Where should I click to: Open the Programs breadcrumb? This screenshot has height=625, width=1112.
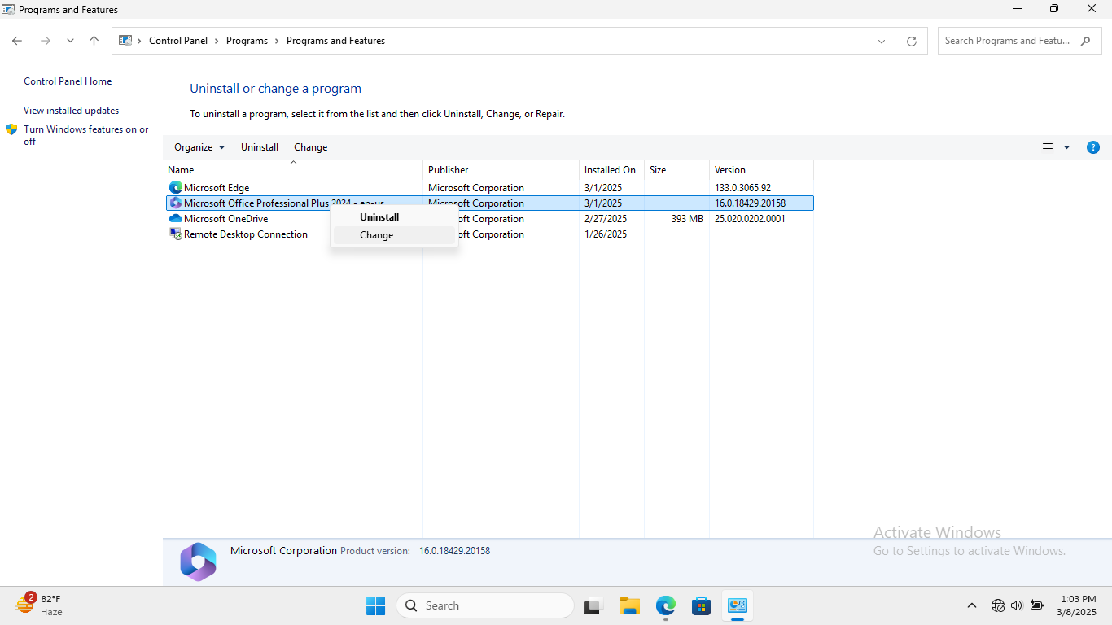click(247, 41)
